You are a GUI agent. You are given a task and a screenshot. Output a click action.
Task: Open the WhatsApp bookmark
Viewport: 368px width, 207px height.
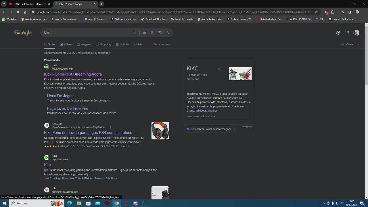coord(9,19)
